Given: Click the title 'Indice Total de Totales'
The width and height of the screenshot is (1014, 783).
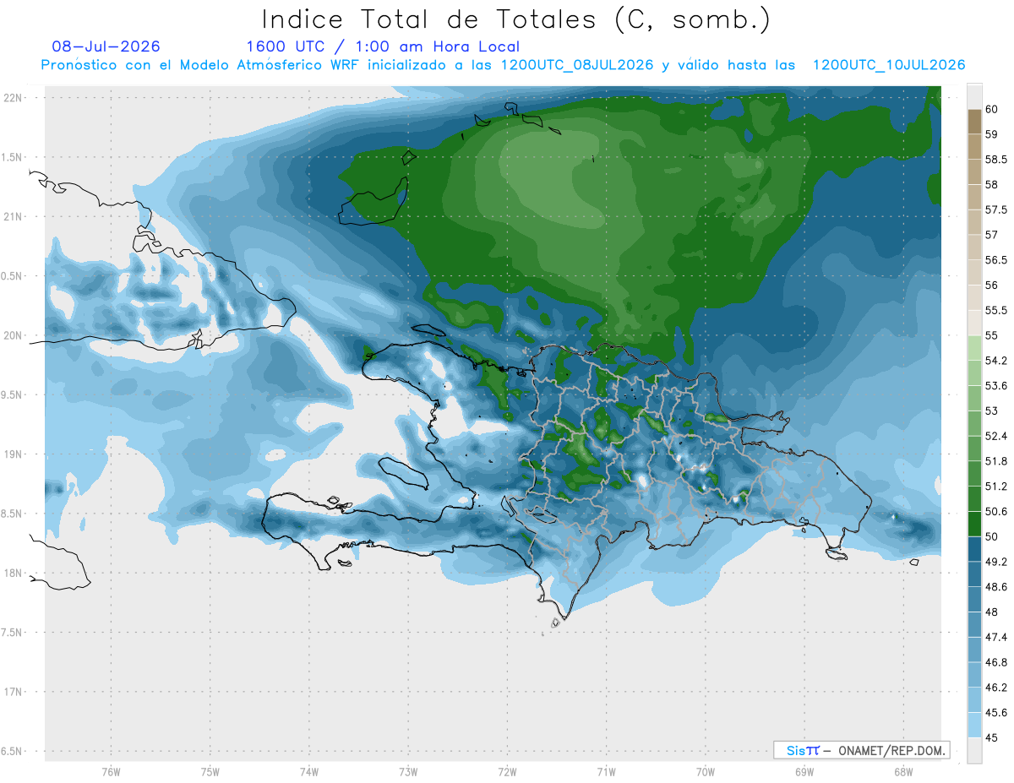Looking at the screenshot, I should (433, 19).
